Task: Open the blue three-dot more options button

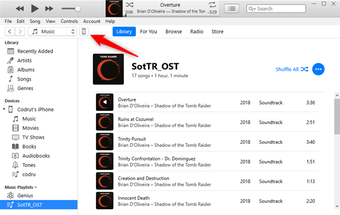Action: click(318, 70)
